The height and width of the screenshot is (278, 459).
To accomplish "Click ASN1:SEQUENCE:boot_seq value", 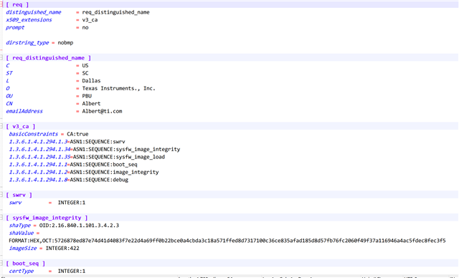I will pyautogui.click(x=103, y=164).
